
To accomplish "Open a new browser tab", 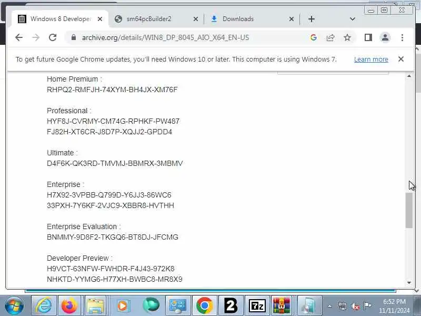I will coord(312,19).
